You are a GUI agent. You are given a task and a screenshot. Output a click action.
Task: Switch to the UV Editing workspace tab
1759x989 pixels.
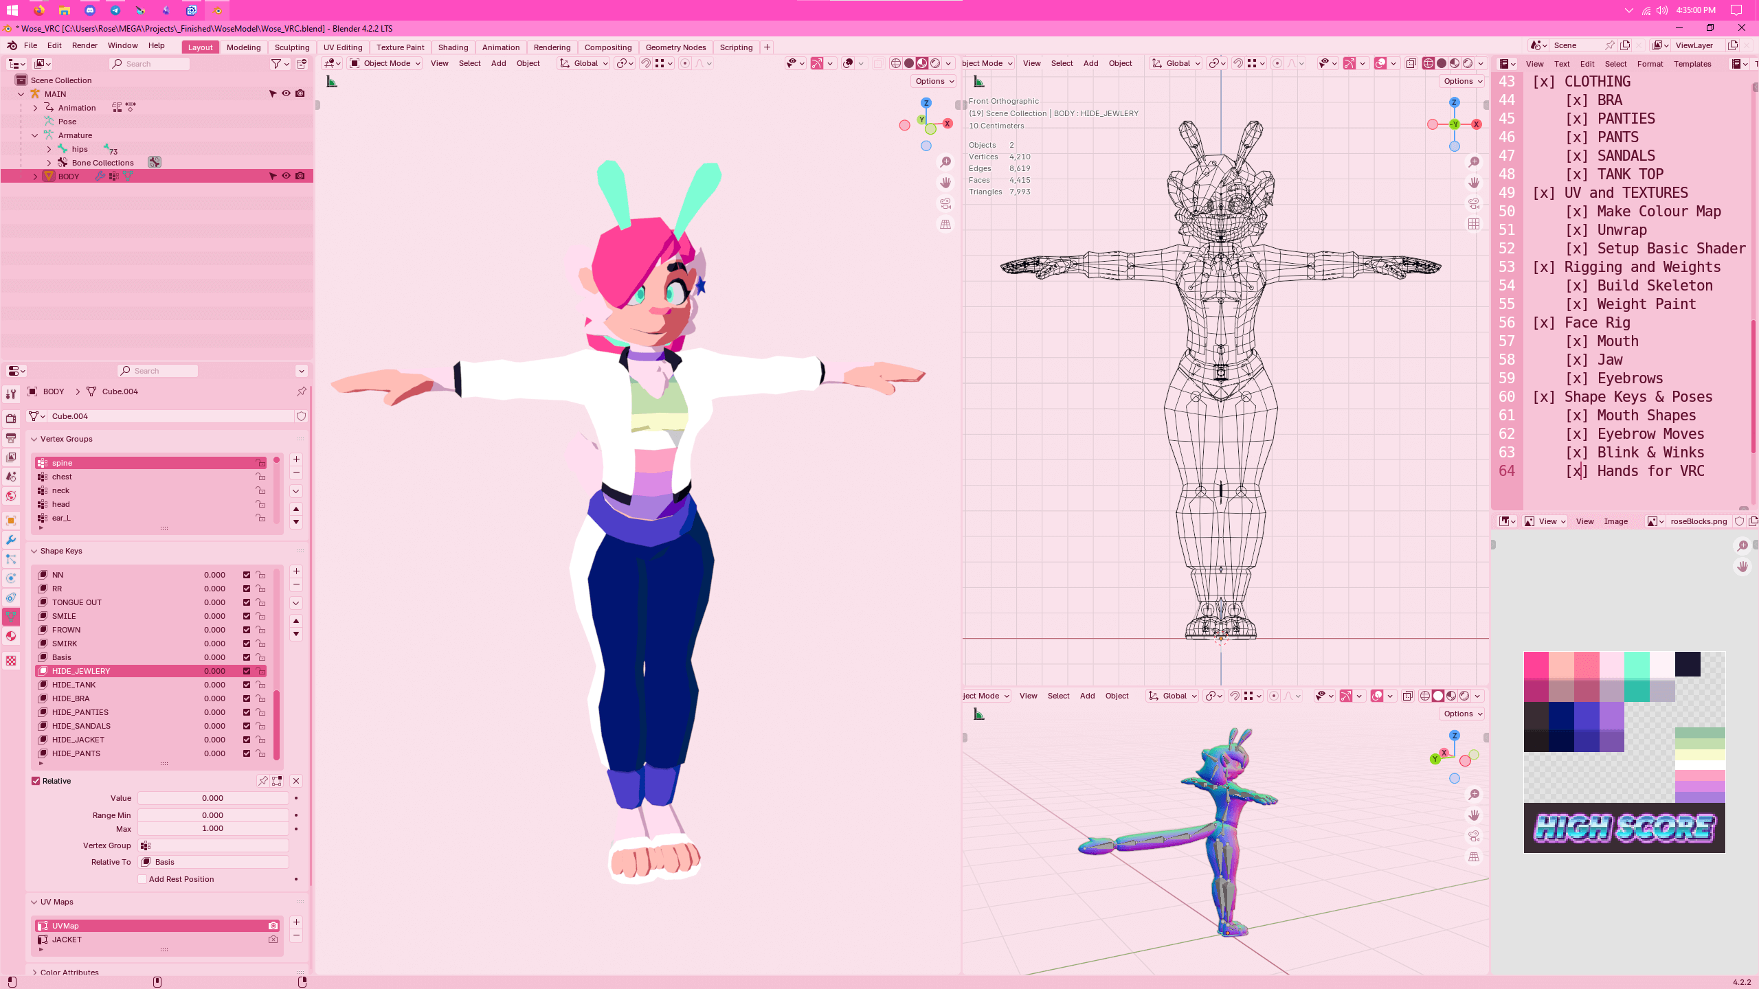coord(343,47)
